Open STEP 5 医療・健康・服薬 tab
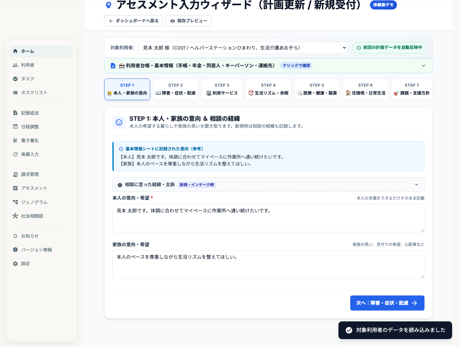The image size is (460, 347). pos(317,89)
